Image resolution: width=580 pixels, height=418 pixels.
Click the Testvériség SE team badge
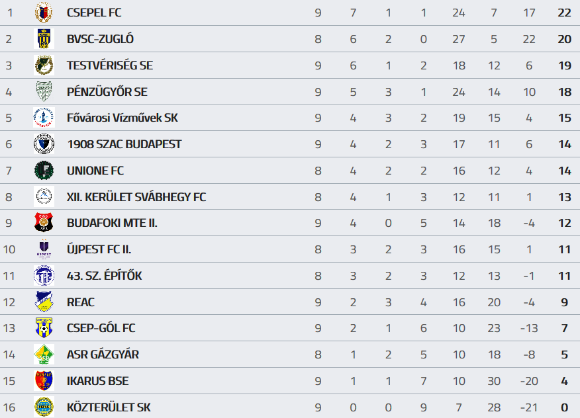(x=44, y=65)
